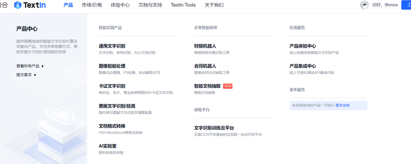Screen dimensions: 411x164
Task: Click the 产品中心 sidebar title
Action: coord(27,29)
